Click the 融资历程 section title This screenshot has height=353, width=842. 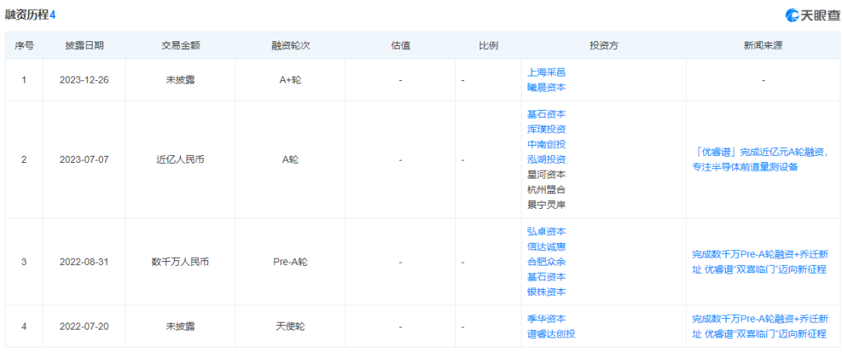(27, 15)
